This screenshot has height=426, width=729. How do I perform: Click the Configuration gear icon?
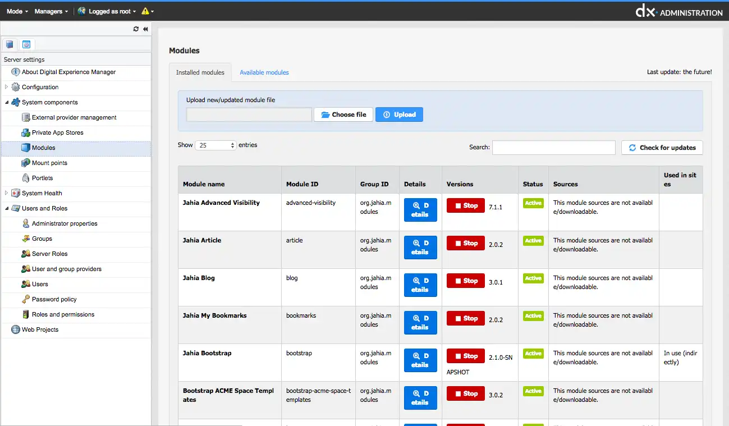click(16, 87)
